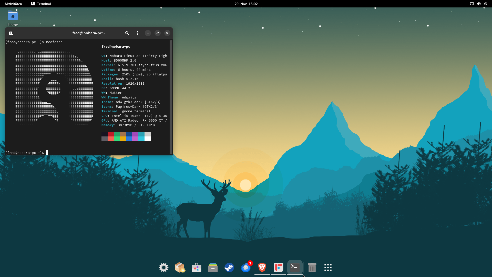The height and width of the screenshot is (277, 492).
Task: Click the terminal search button
Action: (x=127, y=33)
